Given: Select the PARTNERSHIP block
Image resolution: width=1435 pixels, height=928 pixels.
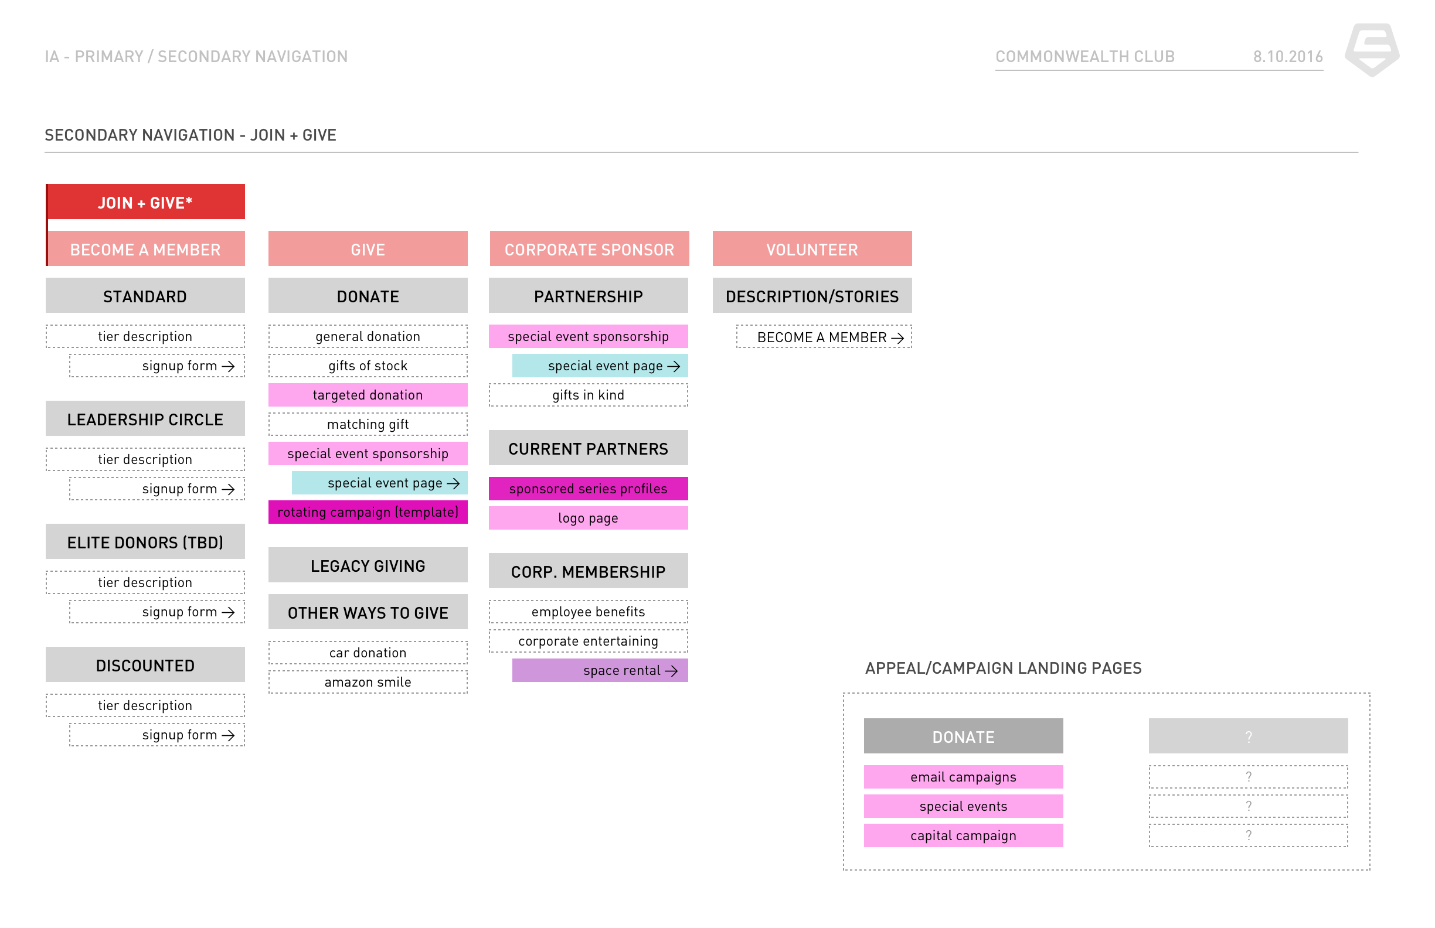Looking at the screenshot, I should 589,296.
